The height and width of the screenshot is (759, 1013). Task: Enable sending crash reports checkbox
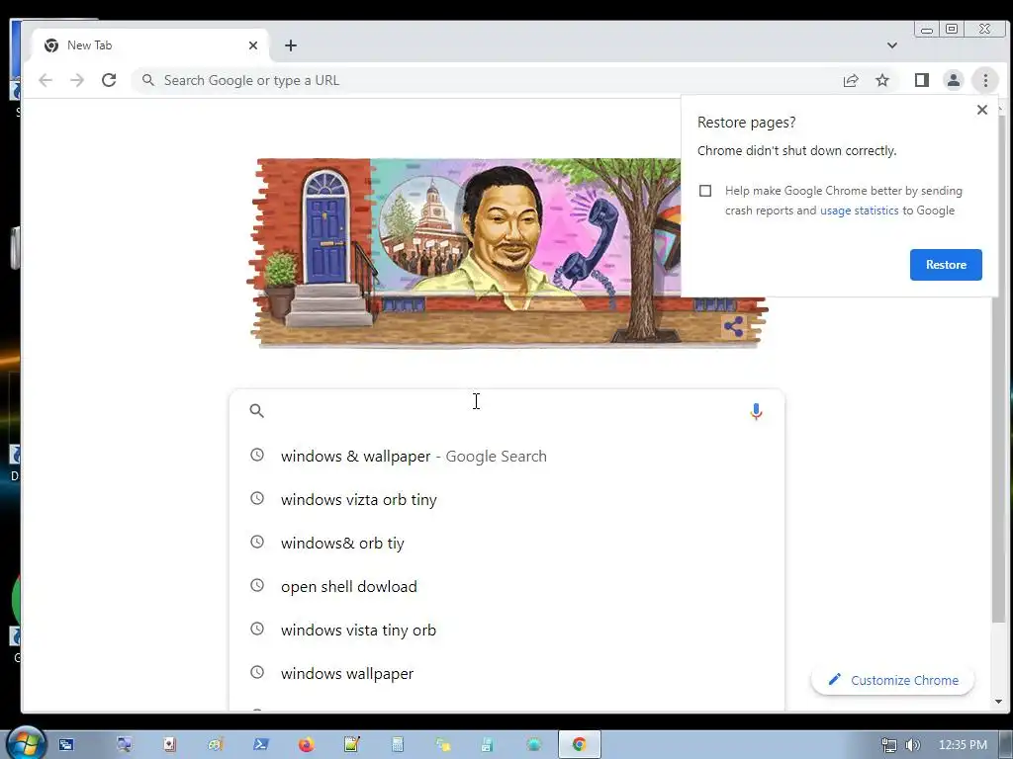click(705, 191)
